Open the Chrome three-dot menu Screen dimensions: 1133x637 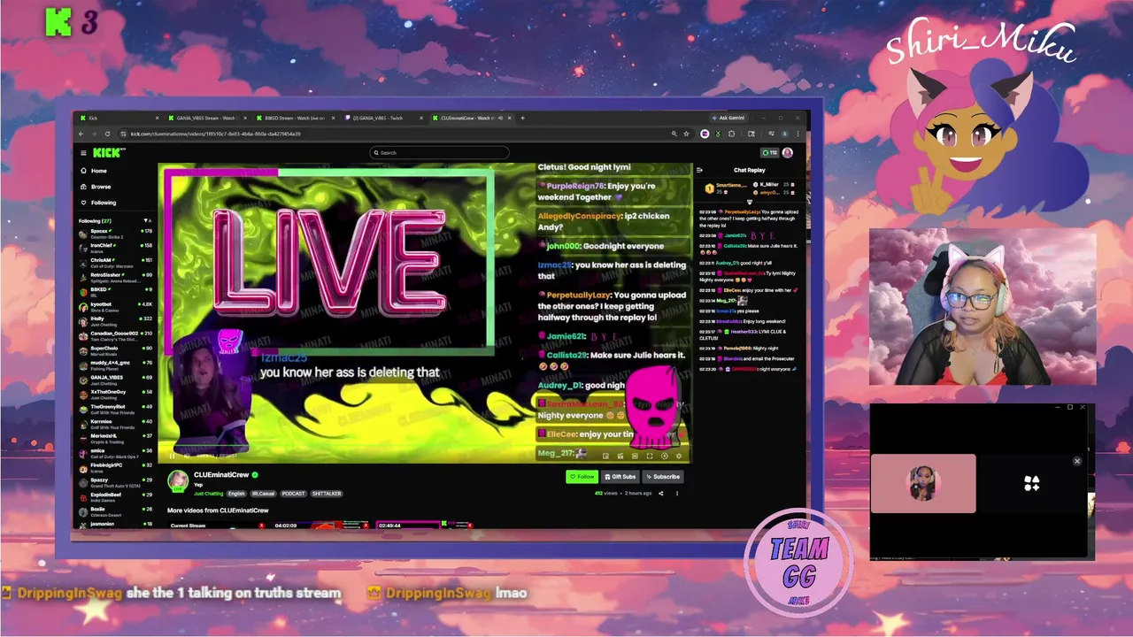[798, 134]
